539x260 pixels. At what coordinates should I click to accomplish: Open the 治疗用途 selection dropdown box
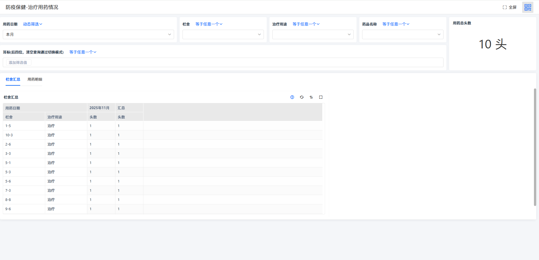tap(313, 34)
